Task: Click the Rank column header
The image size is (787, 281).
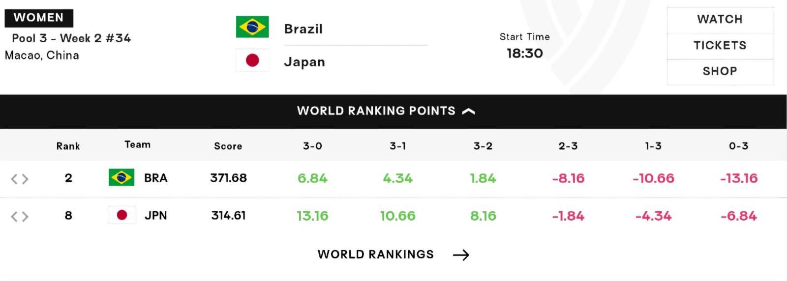Action: [x=68, y=146]
